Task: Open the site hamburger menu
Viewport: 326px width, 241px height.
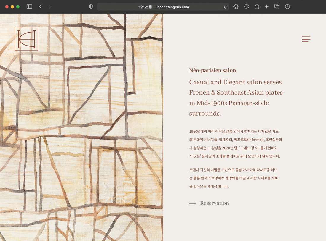Action: click(306, 39)
